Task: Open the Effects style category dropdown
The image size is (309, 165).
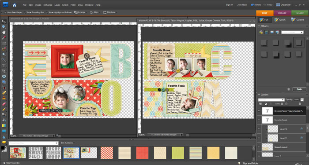Action: click(x=292, y=33)
